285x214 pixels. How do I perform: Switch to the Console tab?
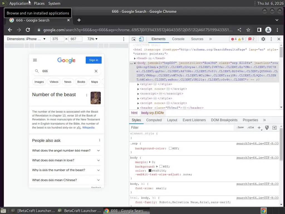(x=178, y=39)
